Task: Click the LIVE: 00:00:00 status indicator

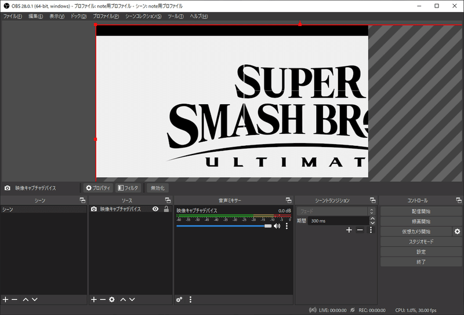Action: [x=328, y=310]
